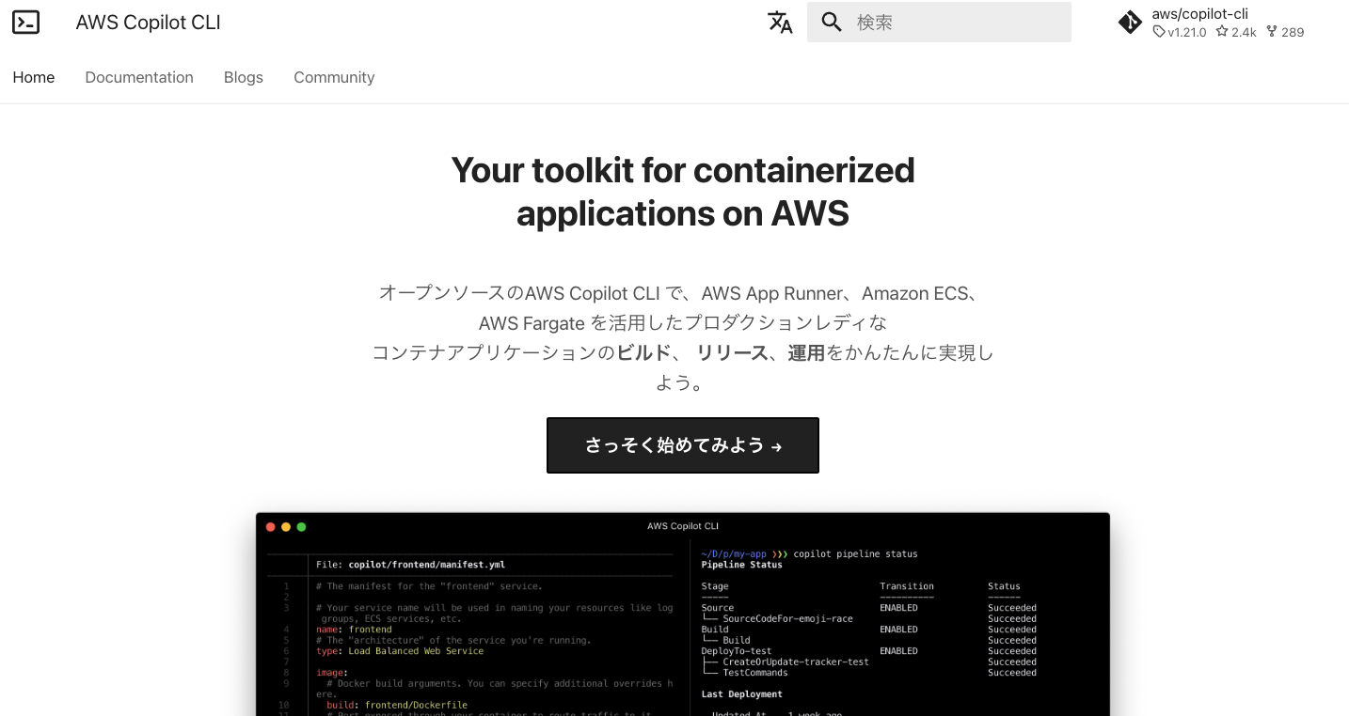Viewport: 1349px width, 716px height.
Task: Click the 2.4k stars count
Action: click(1236, 32)
